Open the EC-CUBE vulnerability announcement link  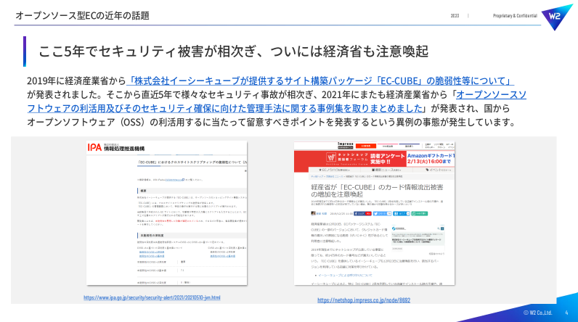(320, 80)
